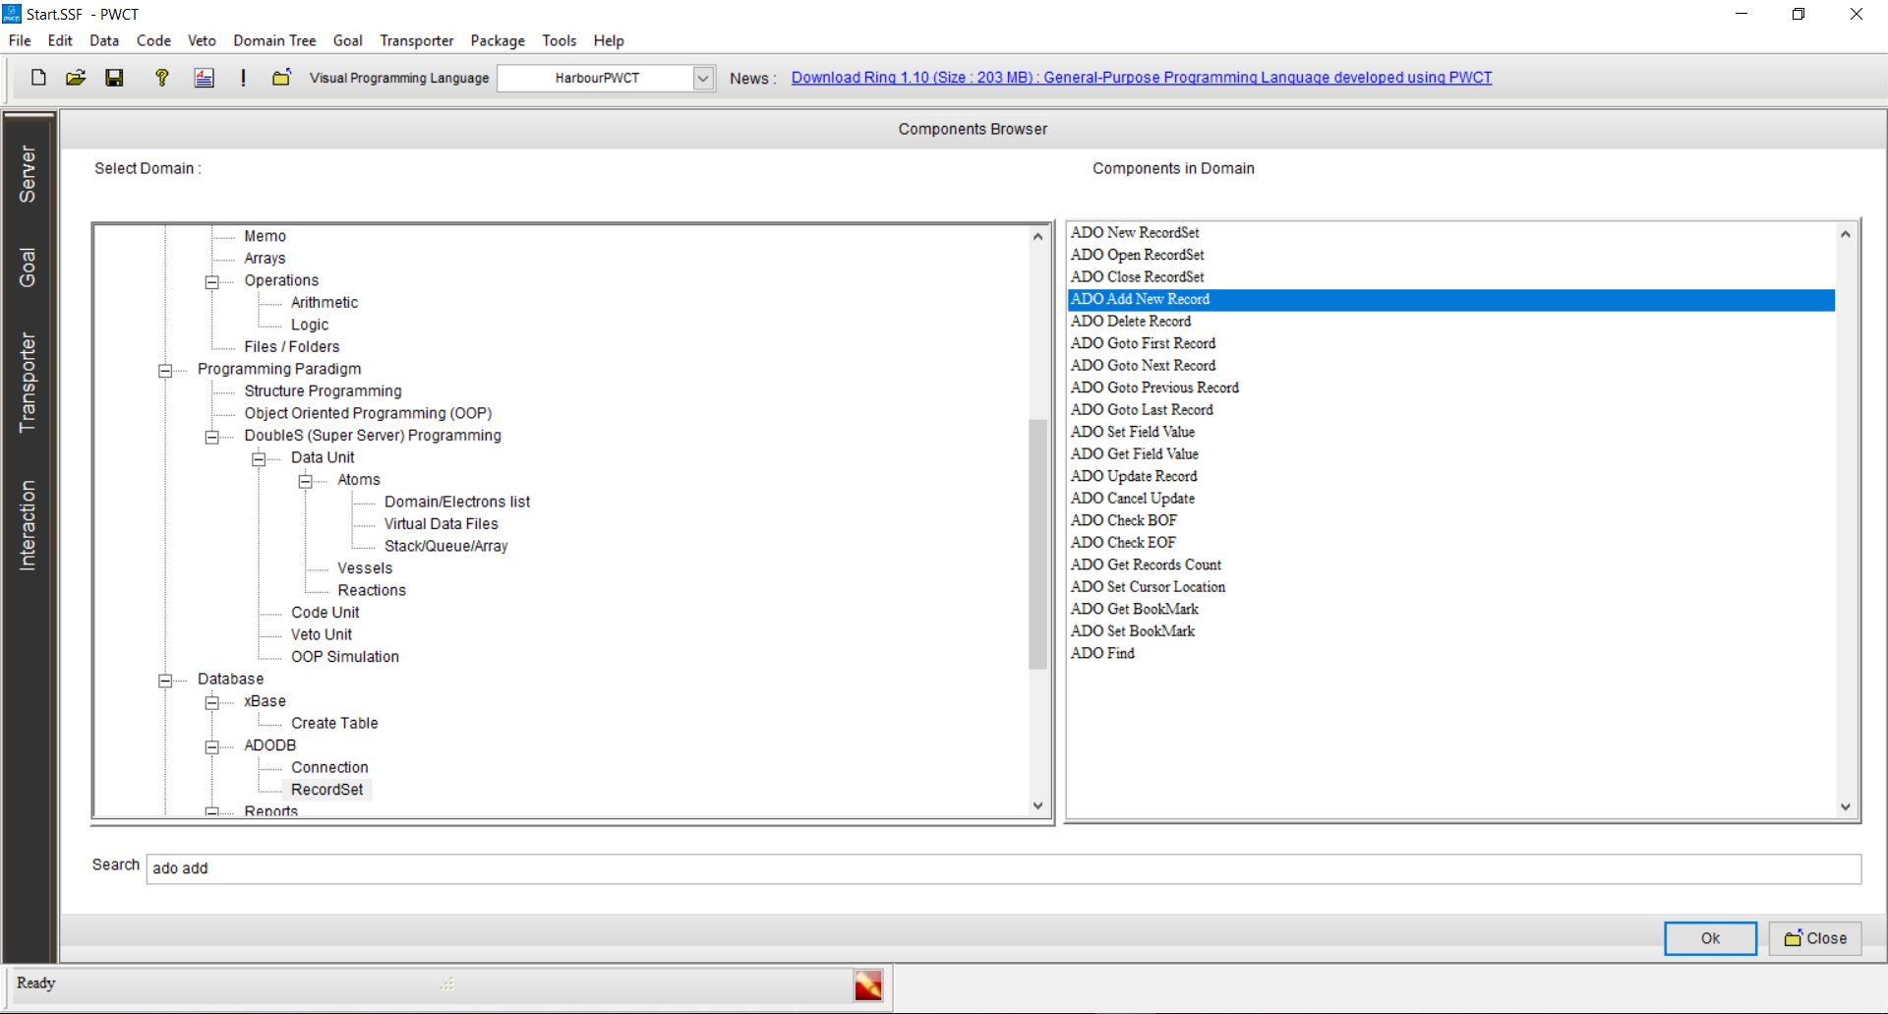Select the ADO New RecordSet component
Viewport: 1888px width, 1014px height.
(x=1135, y=232)
